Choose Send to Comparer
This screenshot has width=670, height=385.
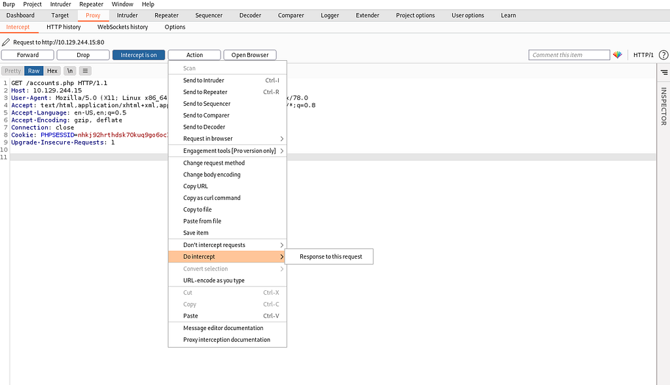(x=227, y=115)
